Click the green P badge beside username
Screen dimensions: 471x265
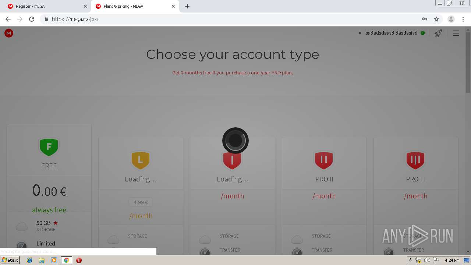point(422,33)
